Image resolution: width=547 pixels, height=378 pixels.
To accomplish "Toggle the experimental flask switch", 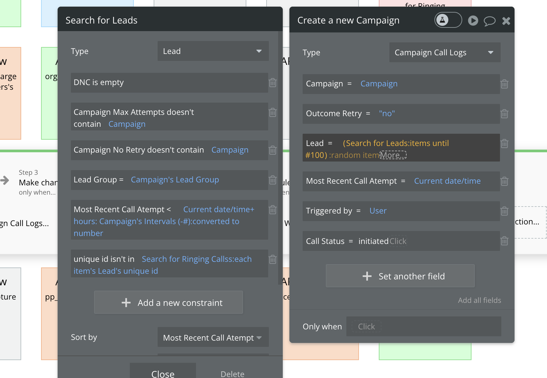I will click(x=448, y=20).
